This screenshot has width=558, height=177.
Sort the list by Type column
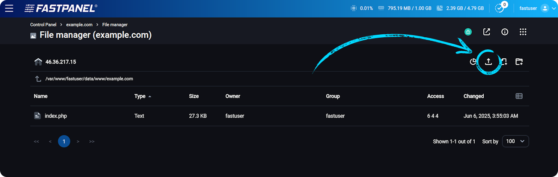[x=140, y=96]
